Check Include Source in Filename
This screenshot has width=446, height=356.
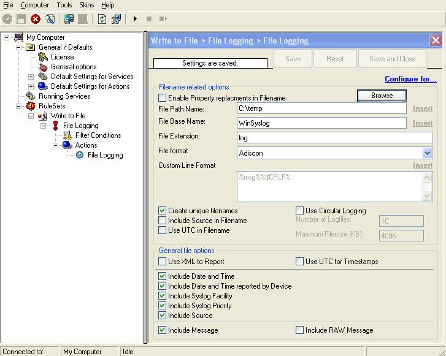coord(162,221)
